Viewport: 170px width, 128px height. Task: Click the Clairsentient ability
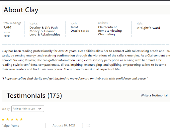click(x=107, y=27)
